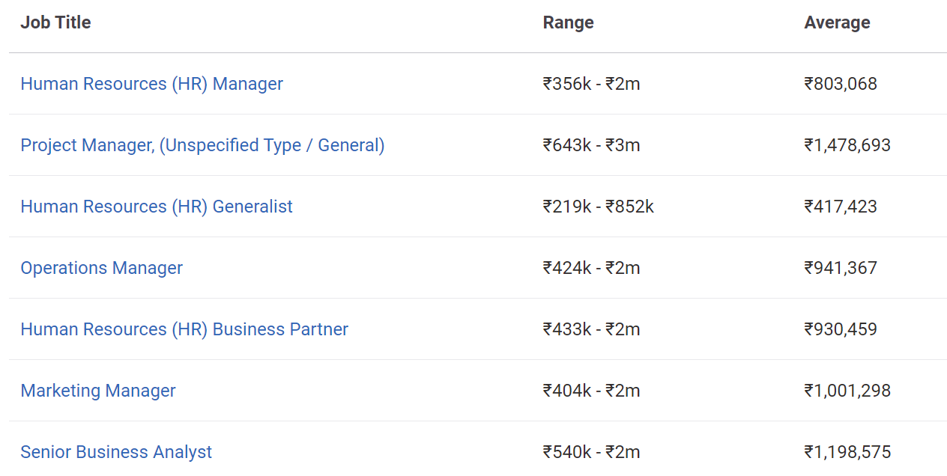Select the ₹1,198,575 average value
Screen dimensions: 947x476
click(x=847, y=452)
